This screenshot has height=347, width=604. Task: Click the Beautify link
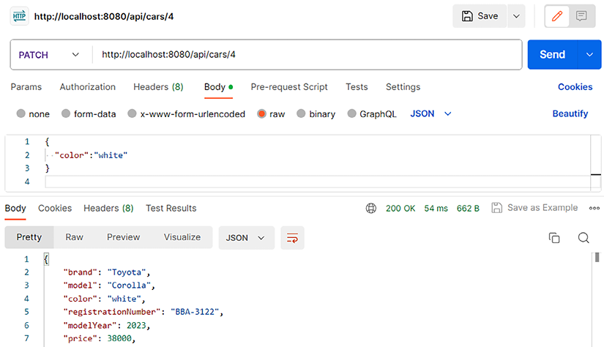click(x=570, y=113)
